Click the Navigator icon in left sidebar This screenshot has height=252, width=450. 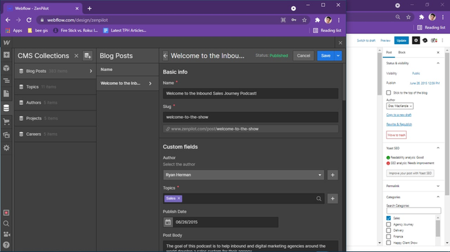coord(6,80)
